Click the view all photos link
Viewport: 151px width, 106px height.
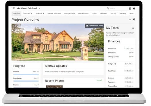pyautogui.click(x=99, y=80)
